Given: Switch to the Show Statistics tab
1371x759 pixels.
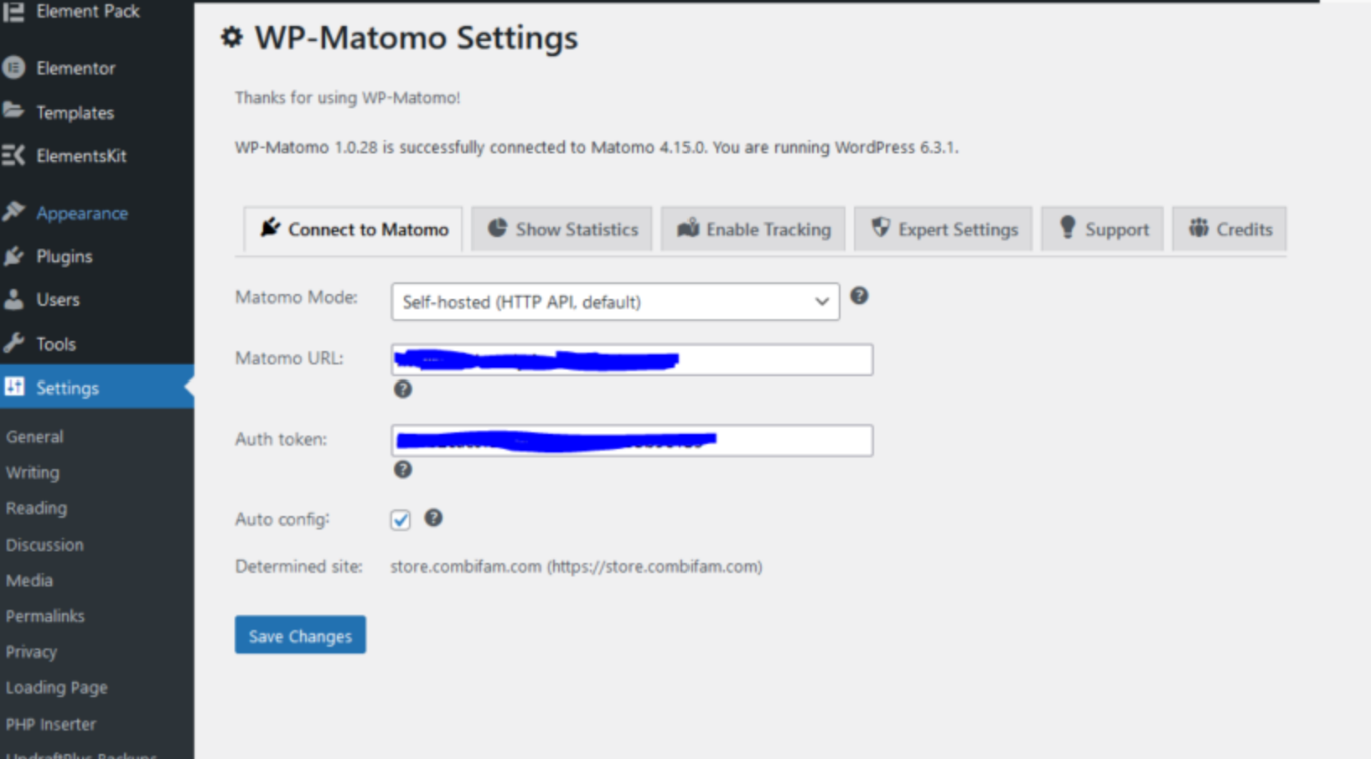Looking at the screenshot, I should [562, 230].
